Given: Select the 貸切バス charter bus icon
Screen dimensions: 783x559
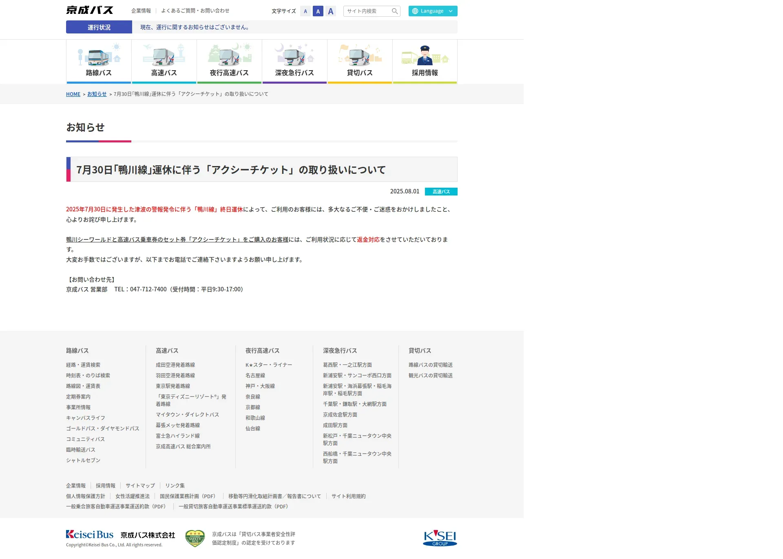Looking at the screenshot, I should (x=360, y=61).
